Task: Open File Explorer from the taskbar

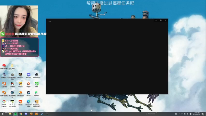Action: (10, 114)
